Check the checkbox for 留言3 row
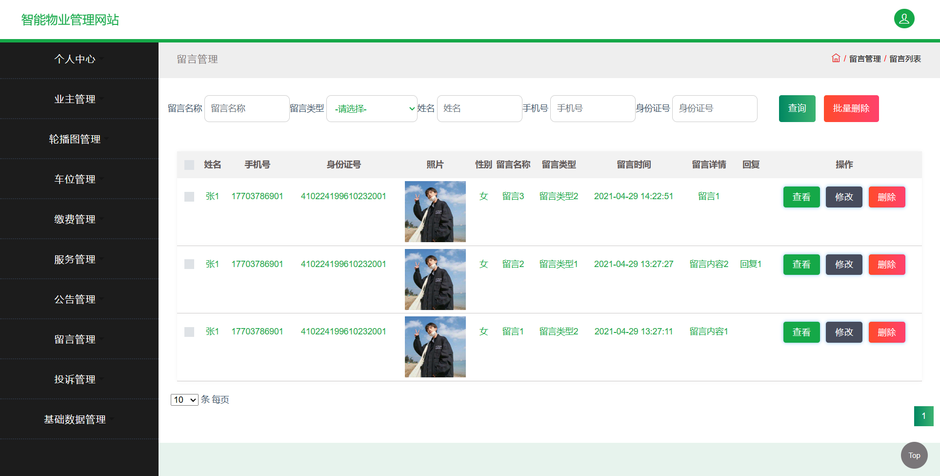The height and width of the screenshot is (476, 940). coord(189,195)
